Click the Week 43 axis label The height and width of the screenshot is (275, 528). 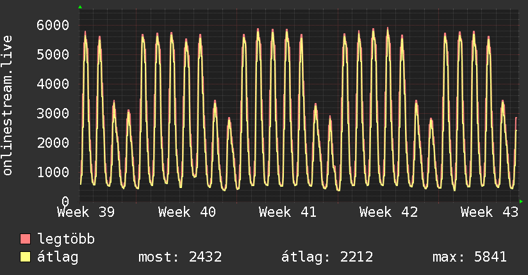(490, 212)
